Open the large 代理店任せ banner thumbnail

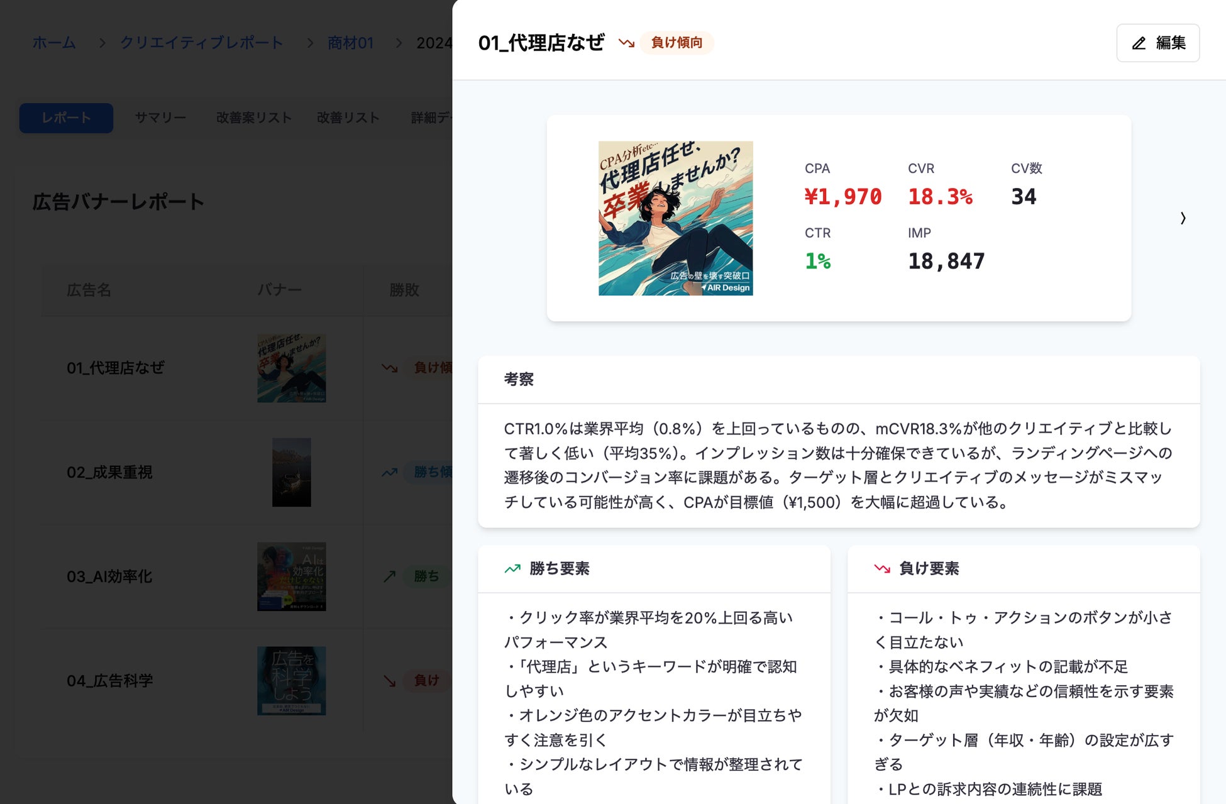(675, 218)
